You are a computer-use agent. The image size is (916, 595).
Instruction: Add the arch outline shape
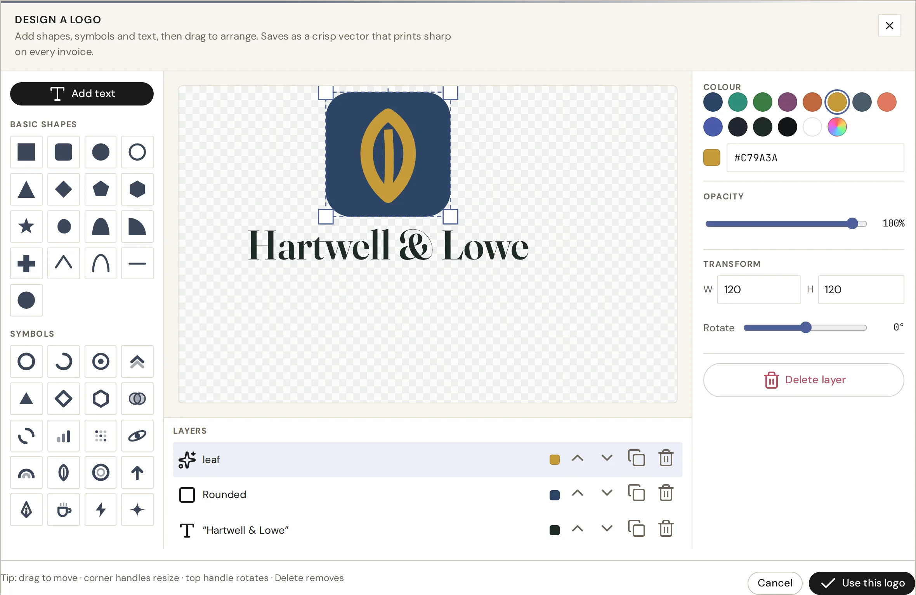(101, 264)
